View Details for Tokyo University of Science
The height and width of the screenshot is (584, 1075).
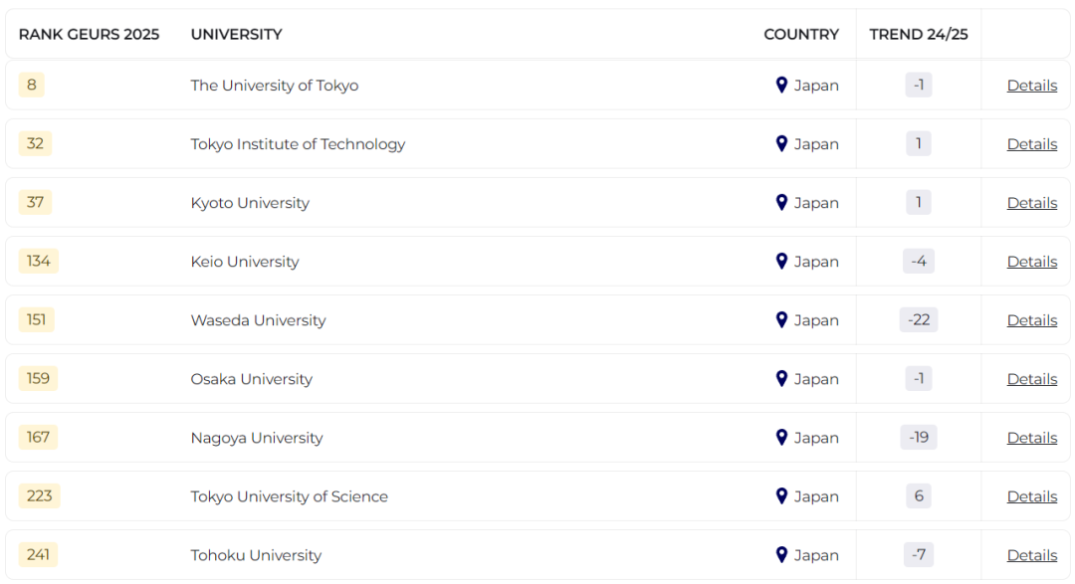[1032, 496]
